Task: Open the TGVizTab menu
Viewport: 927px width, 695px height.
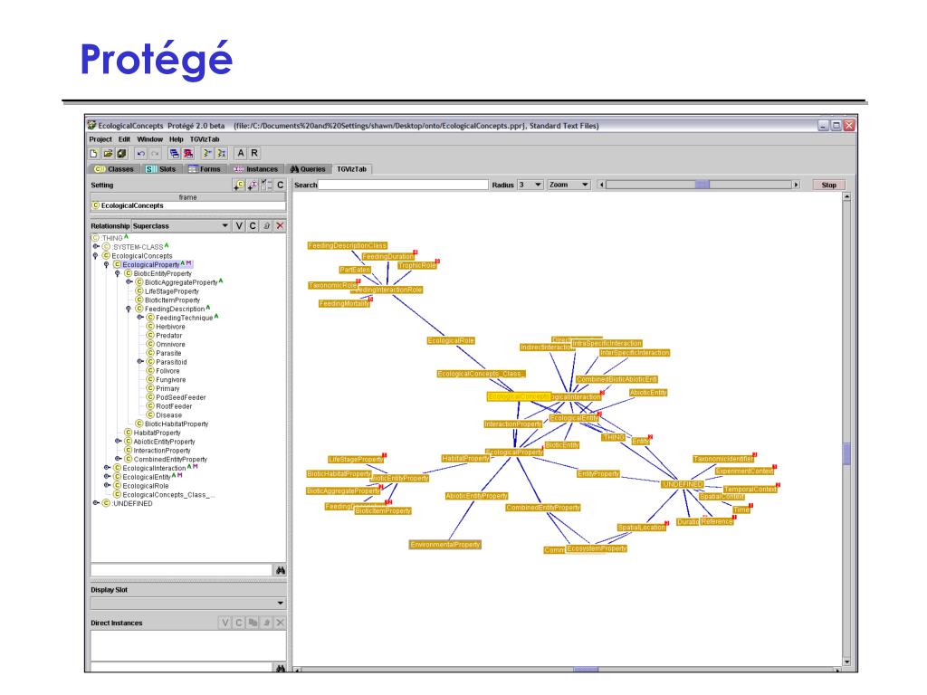Action: click(205, 139)
